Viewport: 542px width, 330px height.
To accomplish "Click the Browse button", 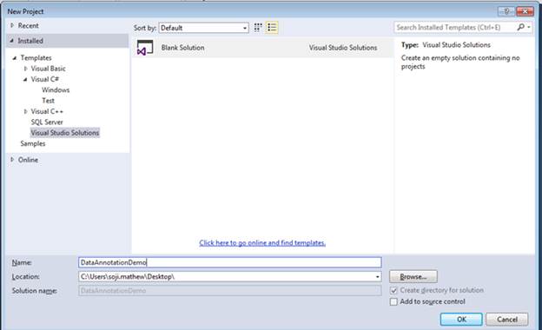I will 413,277.
